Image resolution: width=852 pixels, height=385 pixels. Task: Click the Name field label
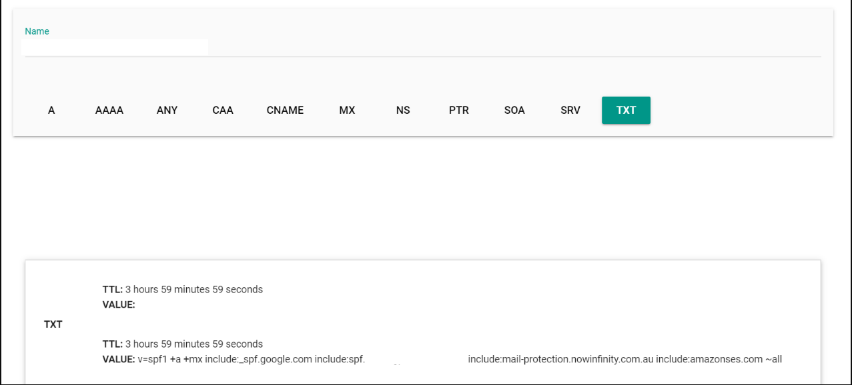click(x=37, y=31)
